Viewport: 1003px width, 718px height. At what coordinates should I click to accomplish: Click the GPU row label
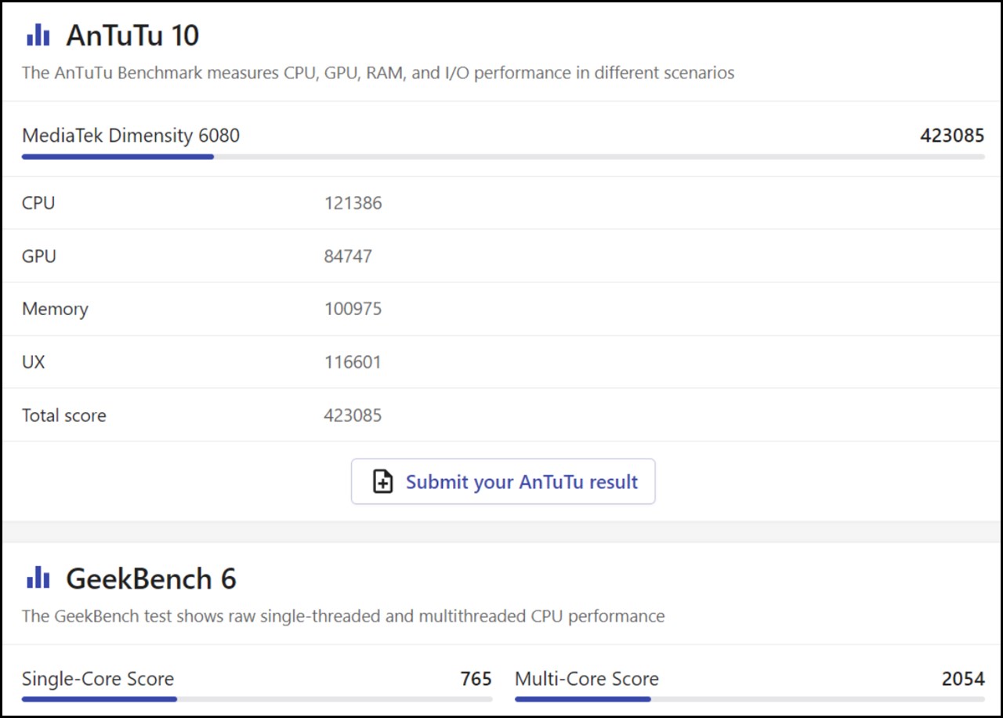coord(39,256)
